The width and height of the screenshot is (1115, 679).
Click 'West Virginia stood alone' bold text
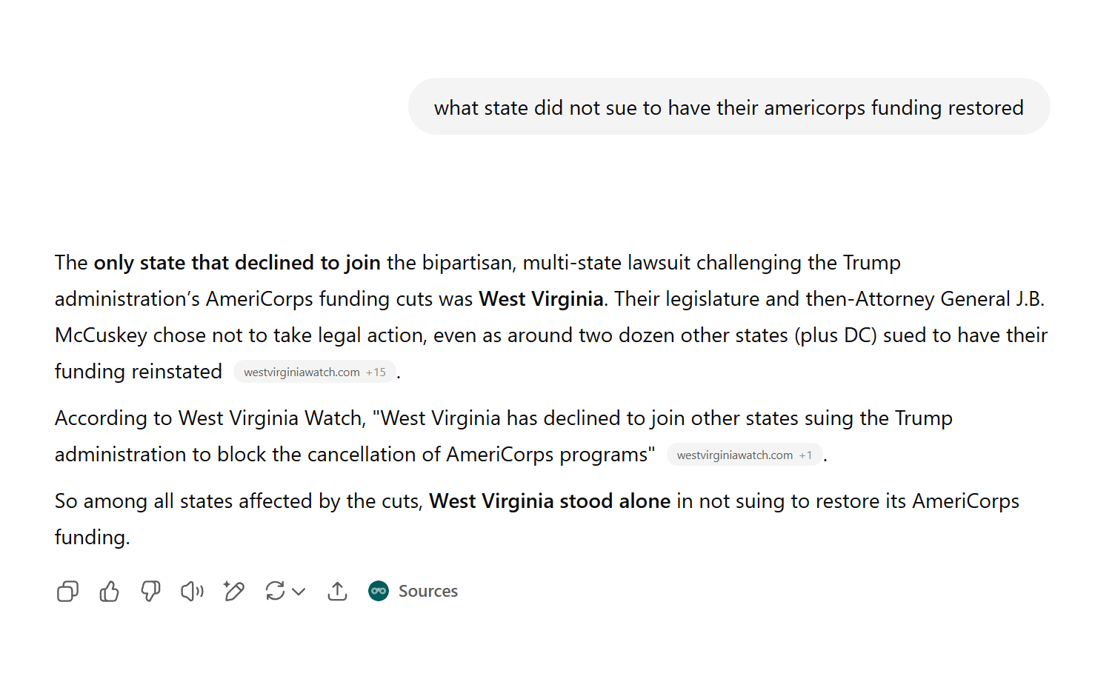549,501
